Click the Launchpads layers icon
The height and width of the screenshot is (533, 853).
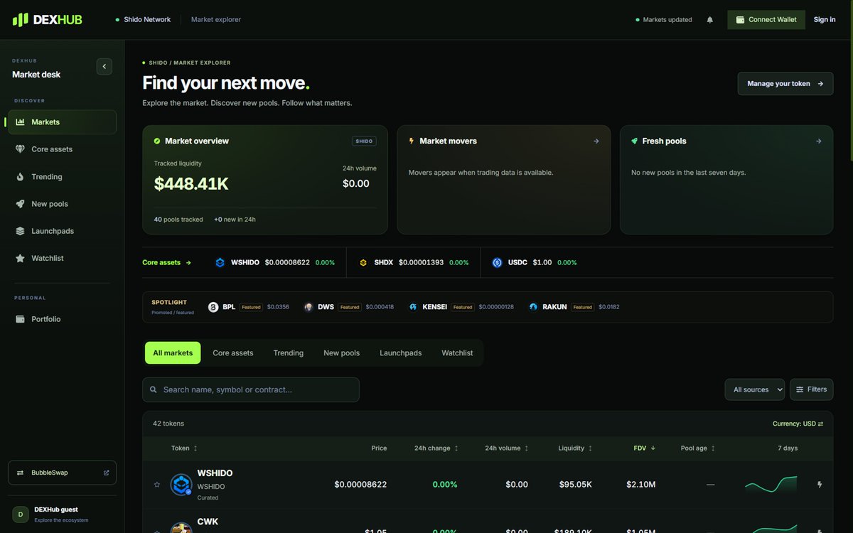coord(20,231)
